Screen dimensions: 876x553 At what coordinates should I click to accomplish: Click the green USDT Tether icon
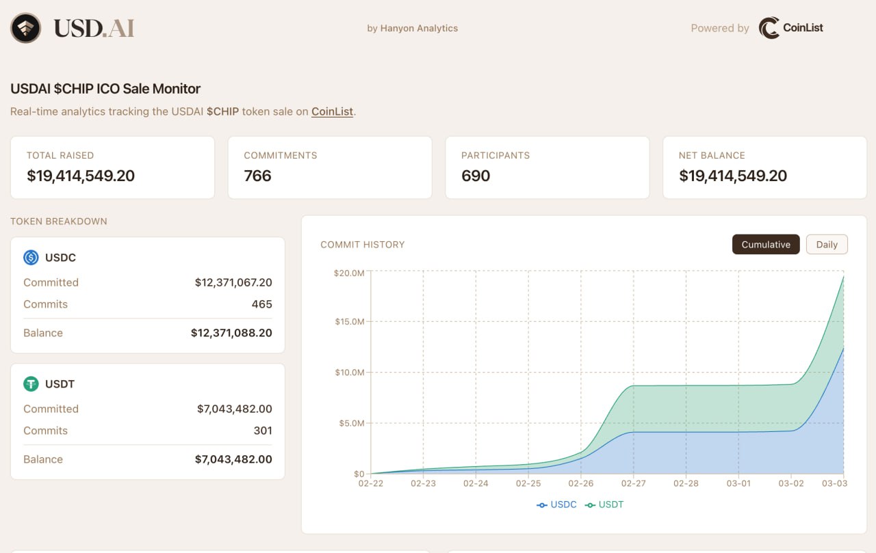31,384
